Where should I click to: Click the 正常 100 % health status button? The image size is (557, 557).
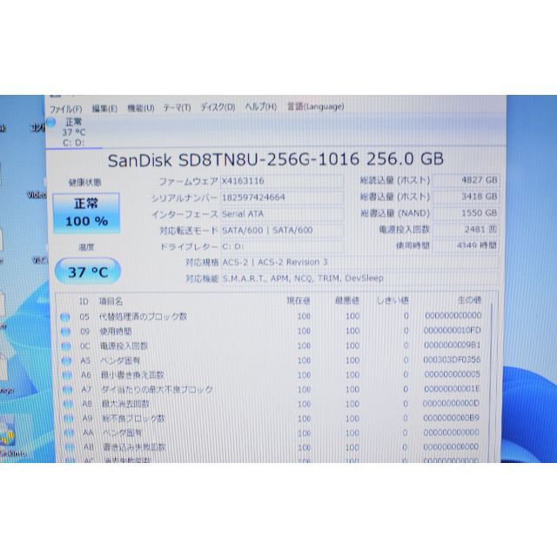point(86,212)
